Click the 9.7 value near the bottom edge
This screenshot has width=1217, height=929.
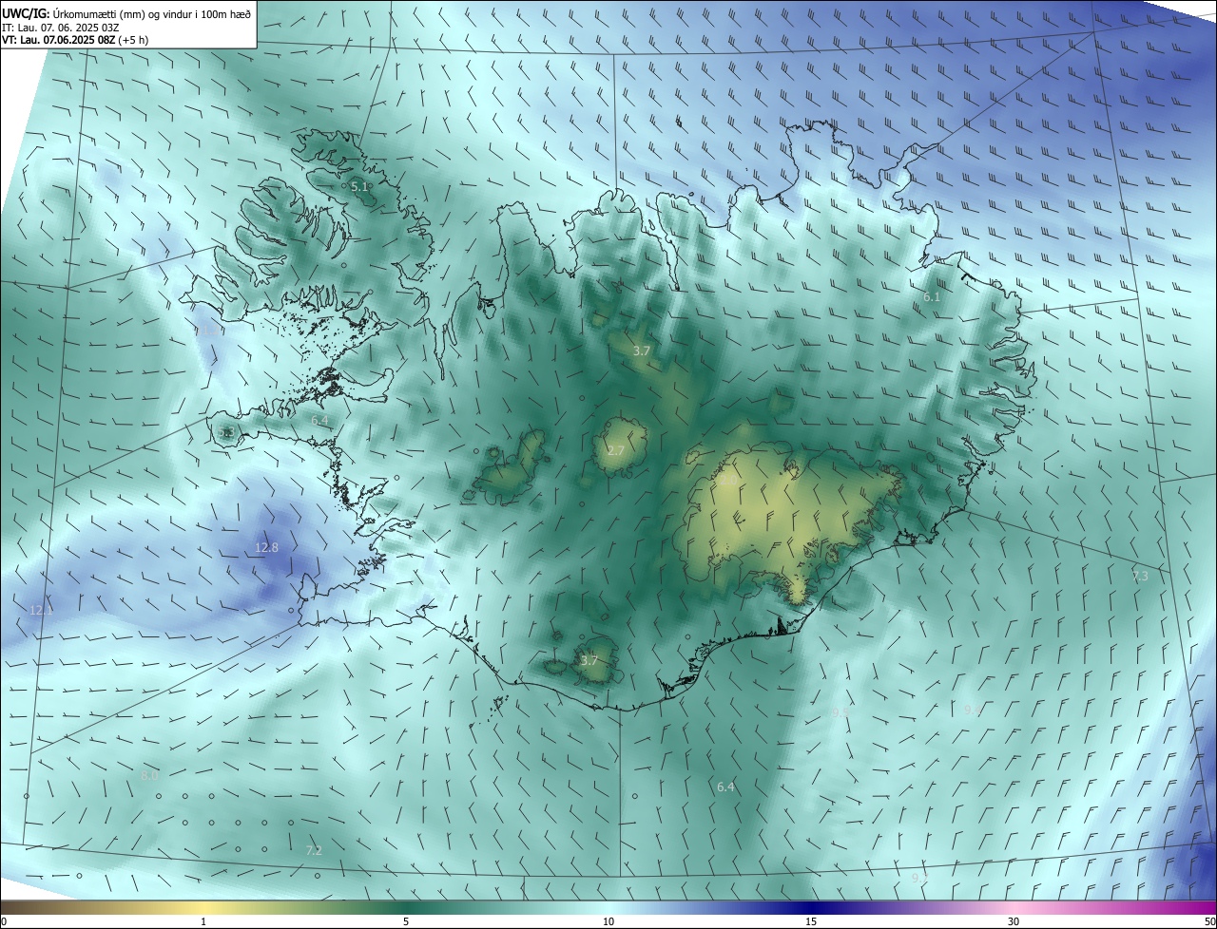point(919,879)
